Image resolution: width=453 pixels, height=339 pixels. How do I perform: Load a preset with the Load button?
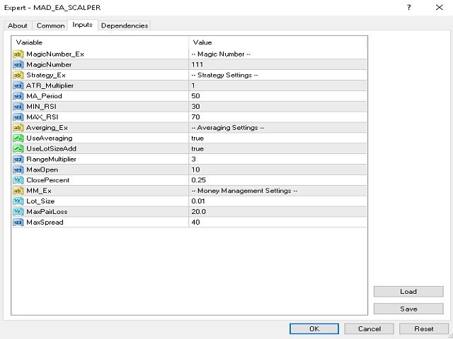tap(408, 292)
